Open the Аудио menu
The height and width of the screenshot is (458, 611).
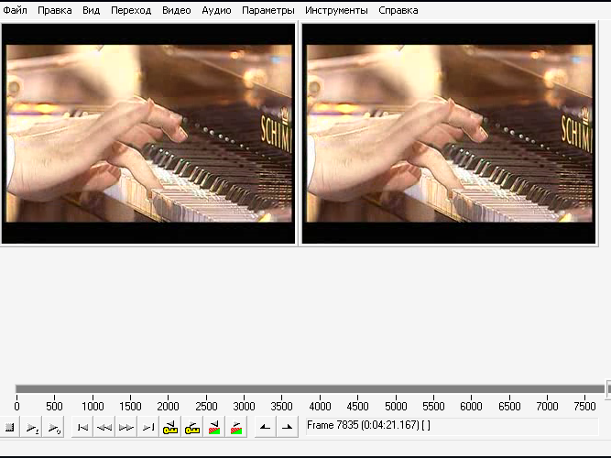click(x=216, y=10)
